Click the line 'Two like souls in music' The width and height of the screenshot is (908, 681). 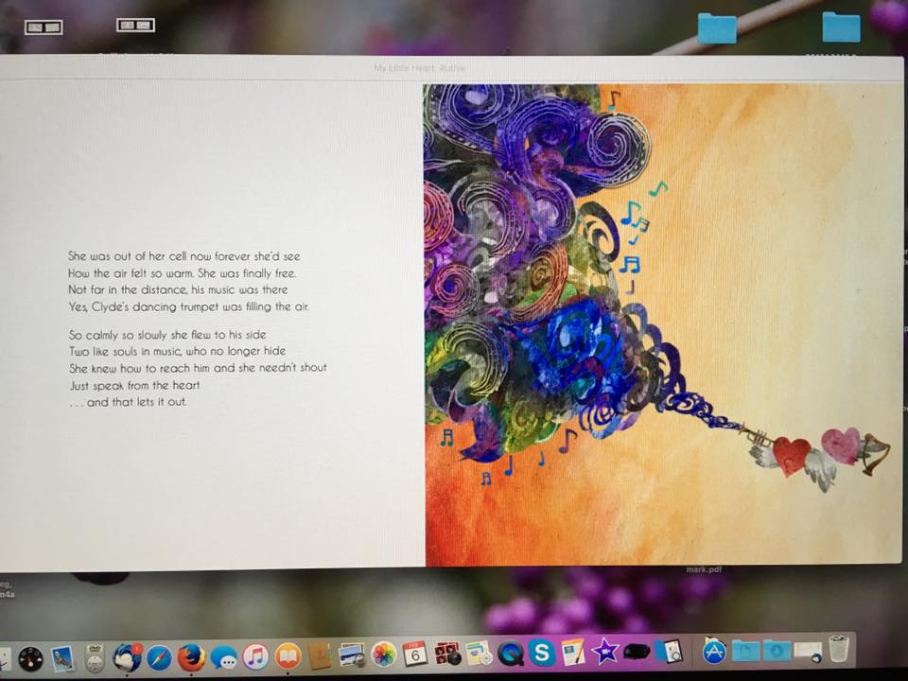point(177,351)
